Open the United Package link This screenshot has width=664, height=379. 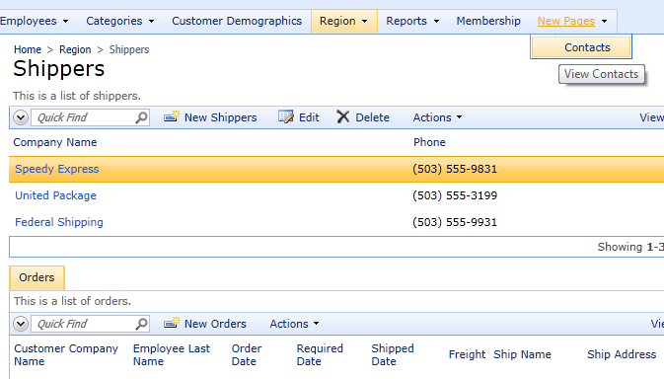[55, 195]
